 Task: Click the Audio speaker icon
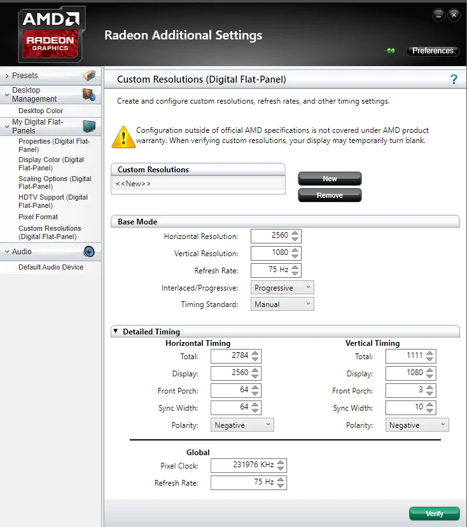(89, 251)
